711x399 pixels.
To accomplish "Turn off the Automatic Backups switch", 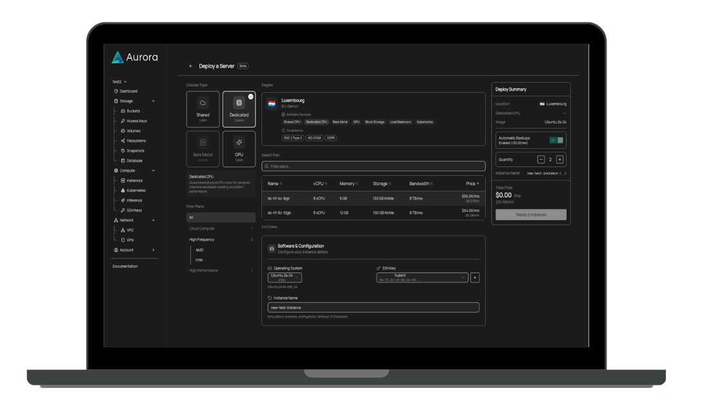I will [x=556, y=140].
